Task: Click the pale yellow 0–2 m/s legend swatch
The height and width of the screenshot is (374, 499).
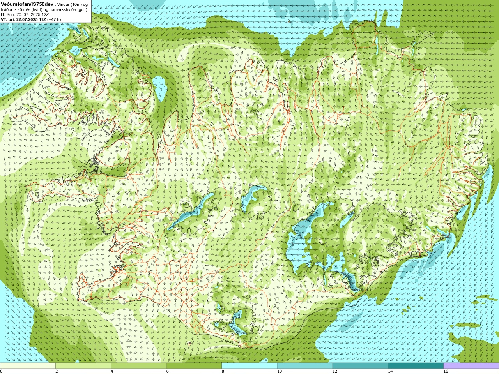Action: click(28, 366)
